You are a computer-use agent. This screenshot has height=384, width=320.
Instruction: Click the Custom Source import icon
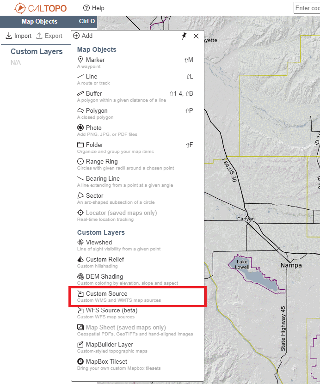(80, 293)
